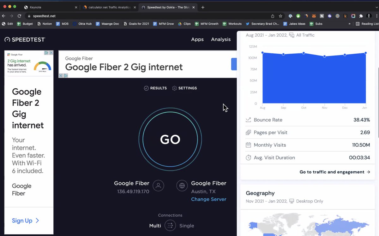Click the IP address 136.49.119.170
Screen dimensions: 379x236
(x=133, y=192)
